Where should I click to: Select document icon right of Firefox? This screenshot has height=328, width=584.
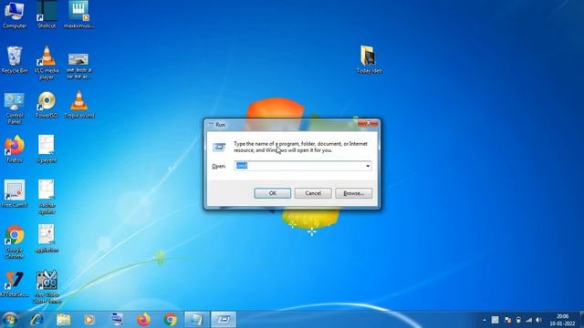[x=47, y=149]
